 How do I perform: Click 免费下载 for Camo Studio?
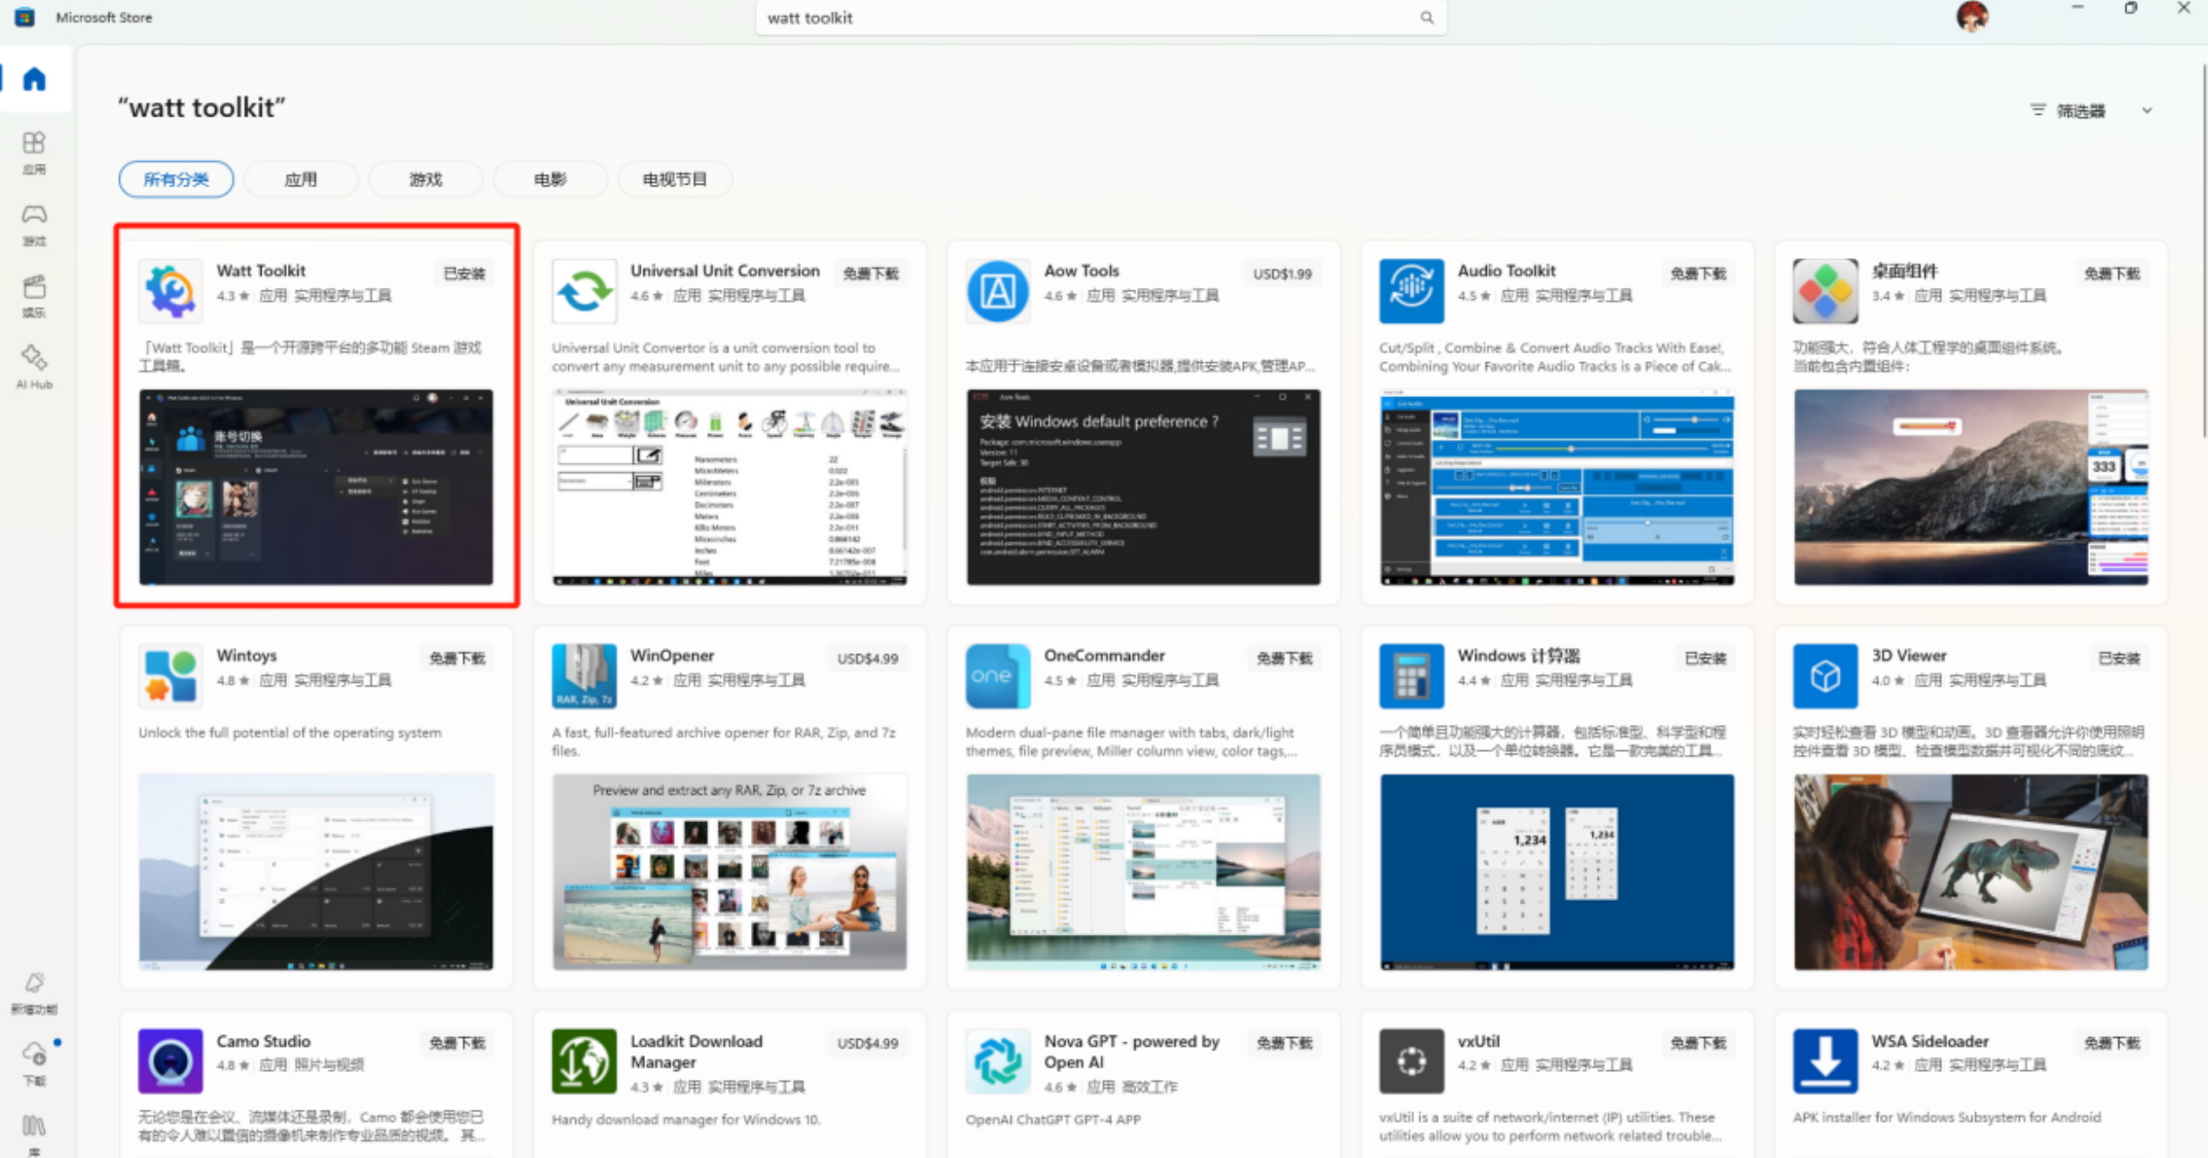[x=457, y=1042]
